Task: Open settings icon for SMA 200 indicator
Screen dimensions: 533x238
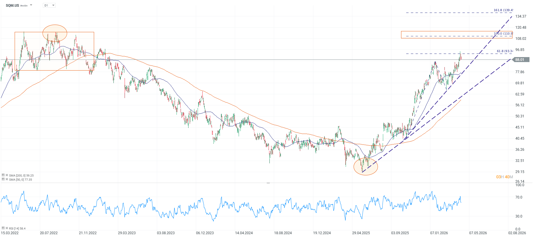Action: coord(3,175)
